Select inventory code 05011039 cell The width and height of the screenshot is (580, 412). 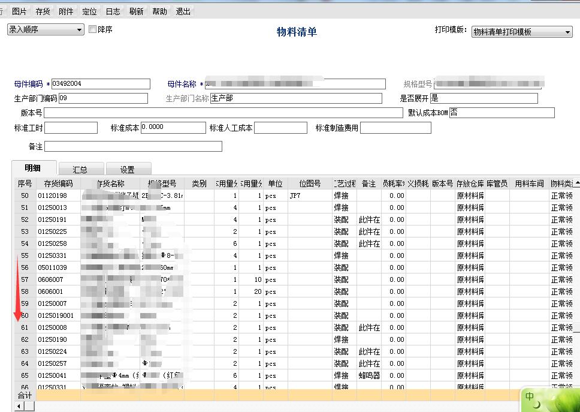click(58, 267)
